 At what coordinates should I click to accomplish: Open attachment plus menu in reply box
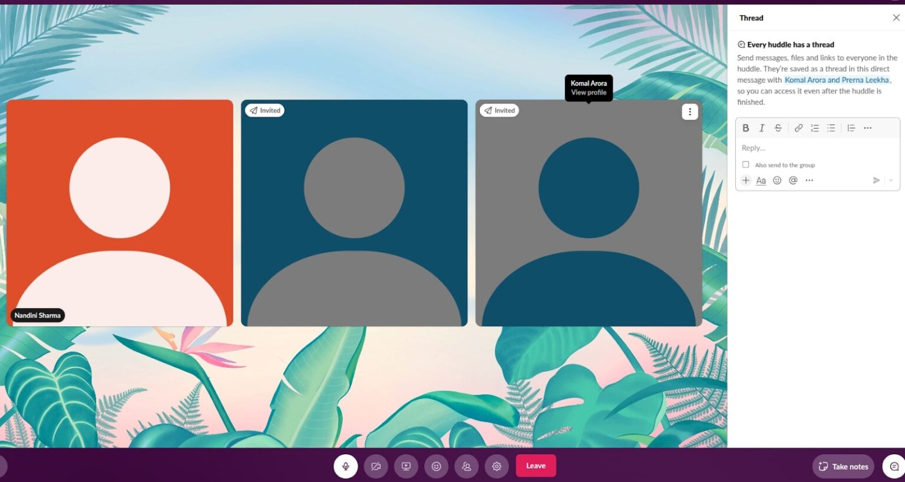click(x=746, y=180)
